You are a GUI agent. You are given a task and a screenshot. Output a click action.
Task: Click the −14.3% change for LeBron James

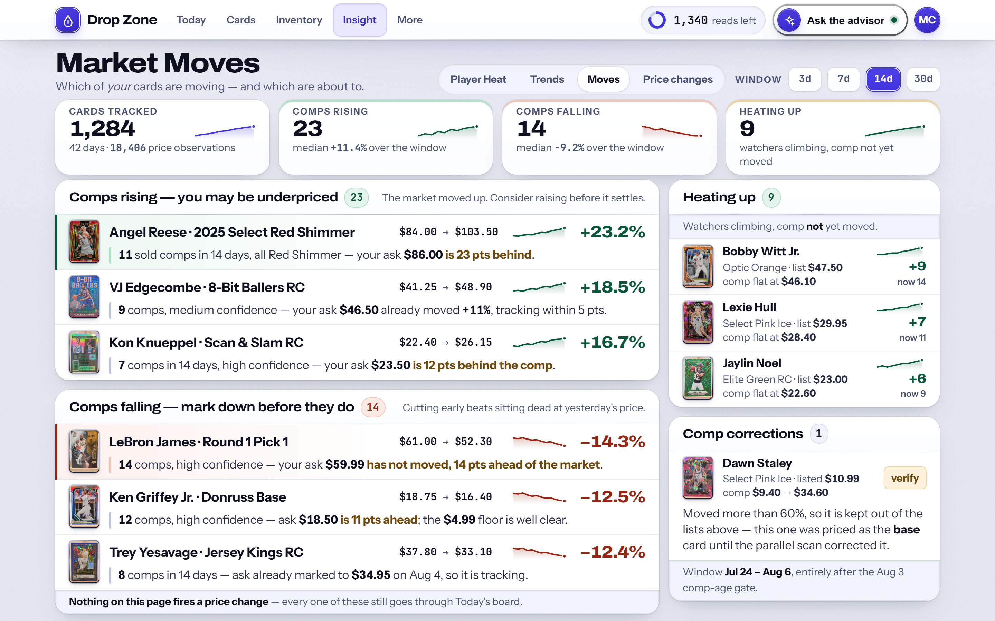612,442
